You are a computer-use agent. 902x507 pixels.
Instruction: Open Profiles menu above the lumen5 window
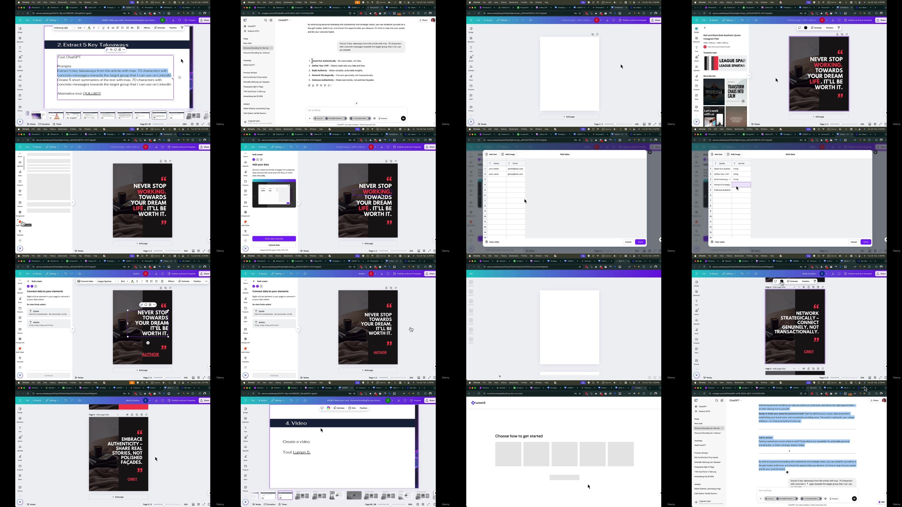(524, 383)
